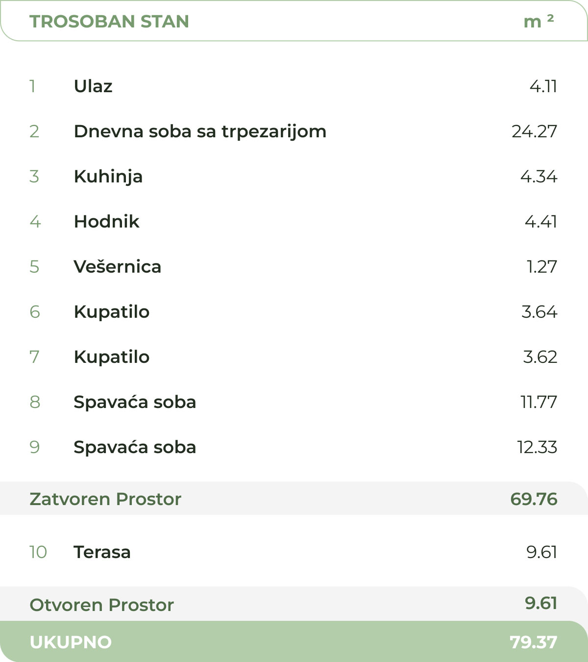588x662 pixels.
Task: Click the Kupatilo label in row 6
Action: coord(112,312)
